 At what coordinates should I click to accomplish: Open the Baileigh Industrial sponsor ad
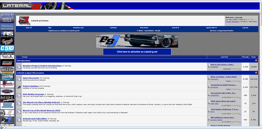pyautogui.click(x=7, y=70)
